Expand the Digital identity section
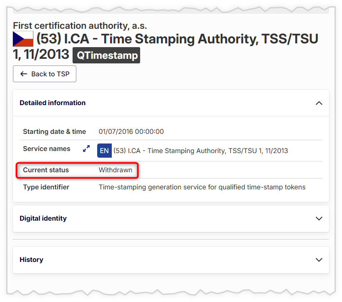 click(319, 219)
